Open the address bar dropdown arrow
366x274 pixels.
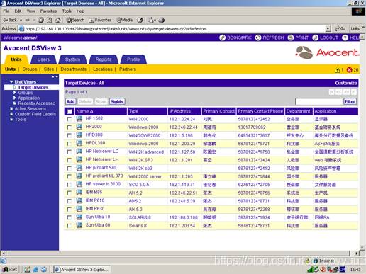point(328,29)
